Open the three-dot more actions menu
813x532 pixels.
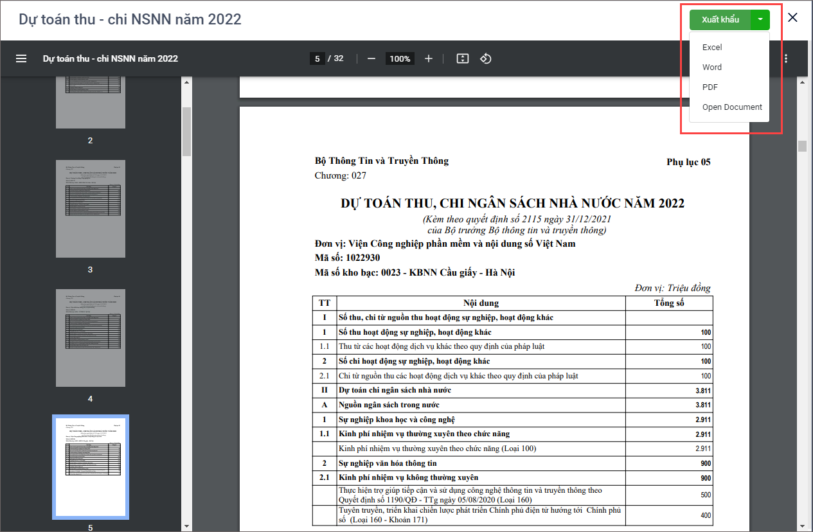[786, 58]
